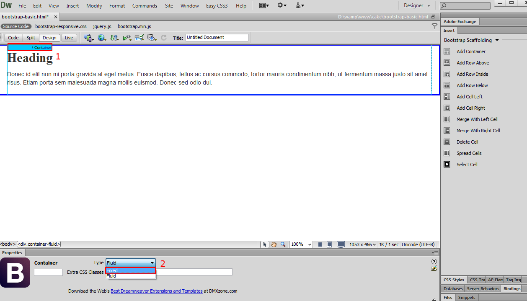Image resolution: width=527 pixels, height=301 pixels.
Task: Open bootstrap-responsive.css related file
Action: coord(61,26)
